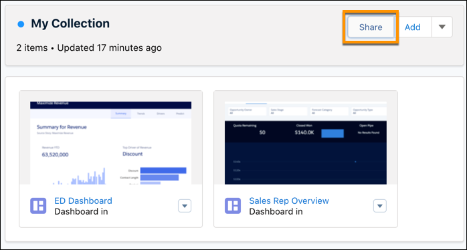Expand the ED Dashboard card actions dropdown

(185, 206)
